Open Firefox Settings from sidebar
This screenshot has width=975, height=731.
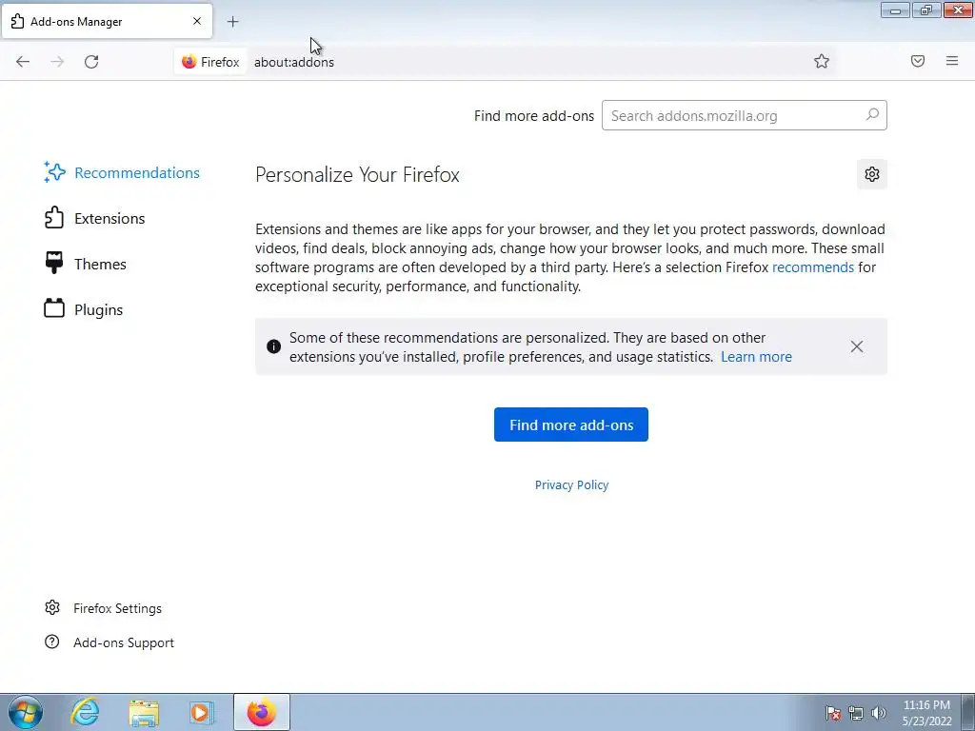[103, 608]
